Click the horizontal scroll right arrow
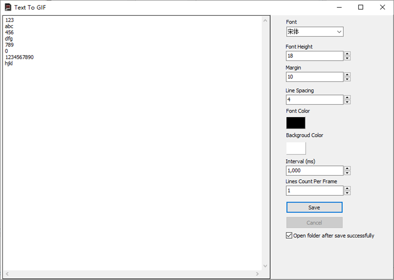 [257, 274]
